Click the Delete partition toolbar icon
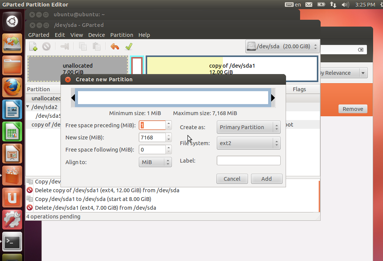 (x=46, y=46)
